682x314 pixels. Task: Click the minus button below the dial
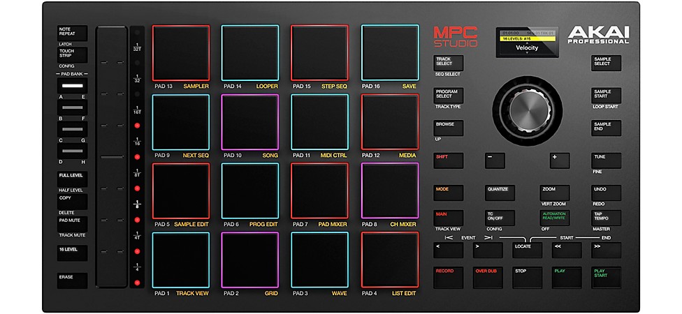click(x=495, y=160)
